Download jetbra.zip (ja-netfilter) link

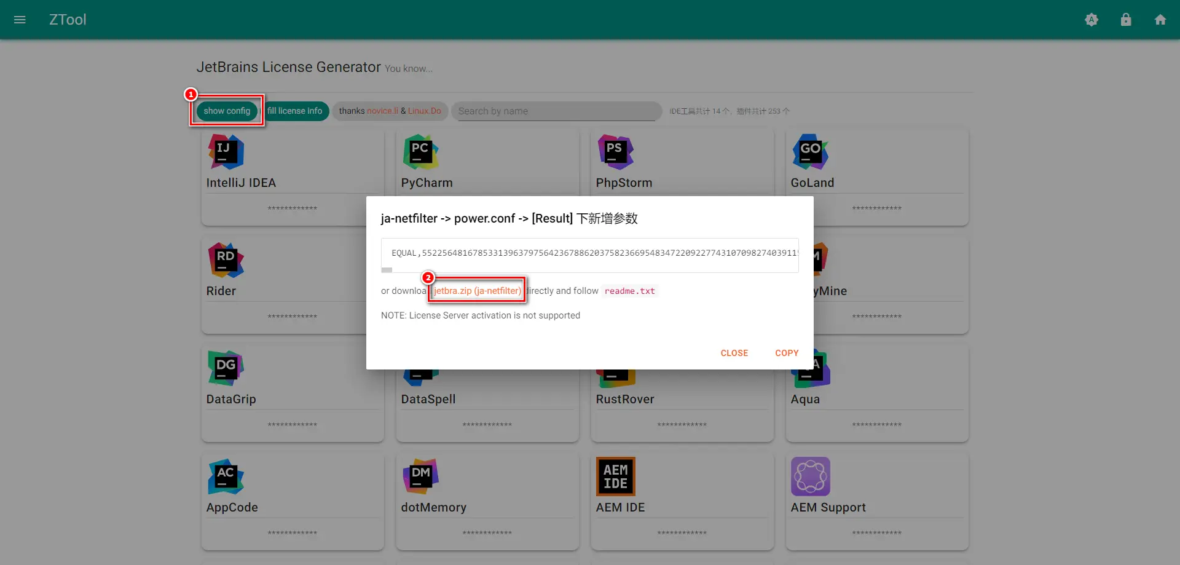(478, 291)
